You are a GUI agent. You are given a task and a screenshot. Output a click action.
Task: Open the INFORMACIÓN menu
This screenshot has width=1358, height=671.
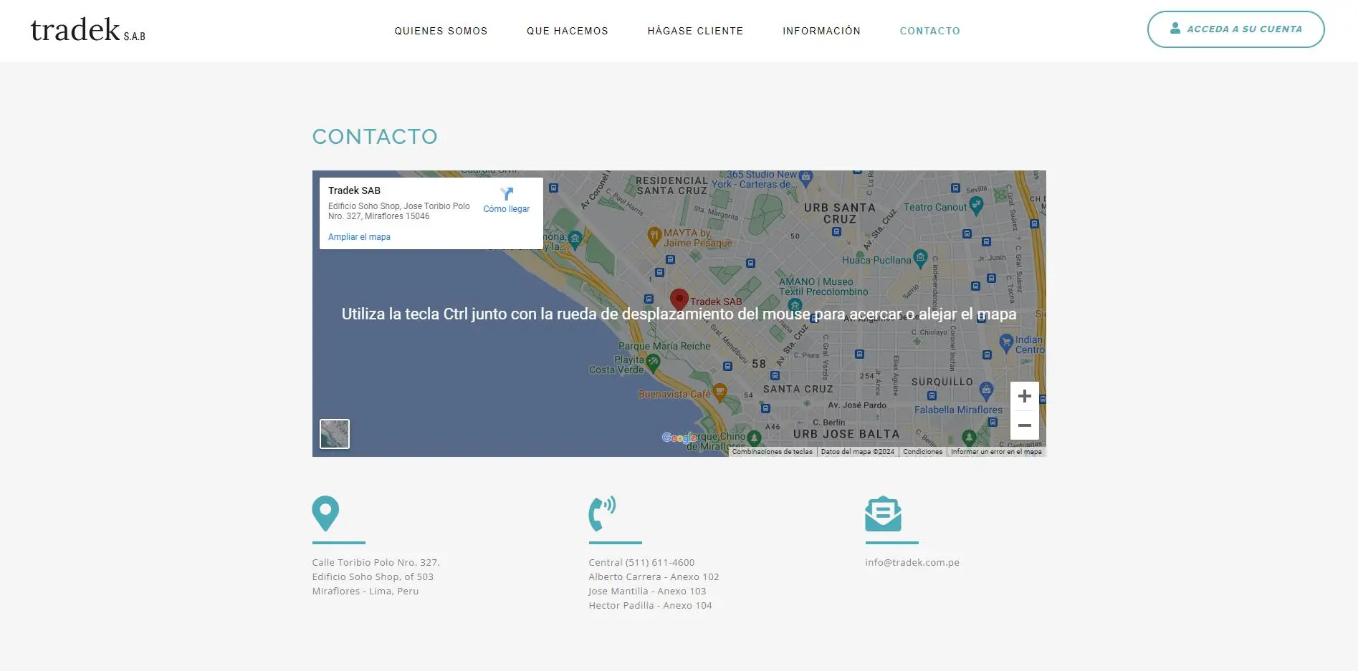[821, 31]
